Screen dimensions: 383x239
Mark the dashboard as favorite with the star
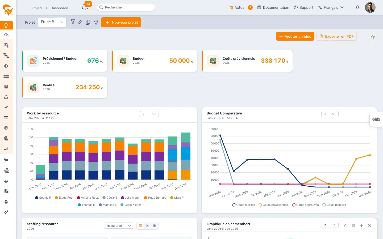[373, 37]
